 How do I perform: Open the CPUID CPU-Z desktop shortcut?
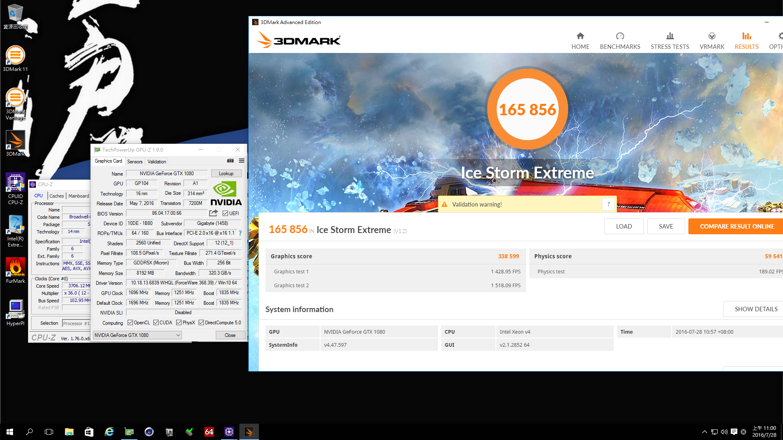pyautogui.click(x=15, y=189)
